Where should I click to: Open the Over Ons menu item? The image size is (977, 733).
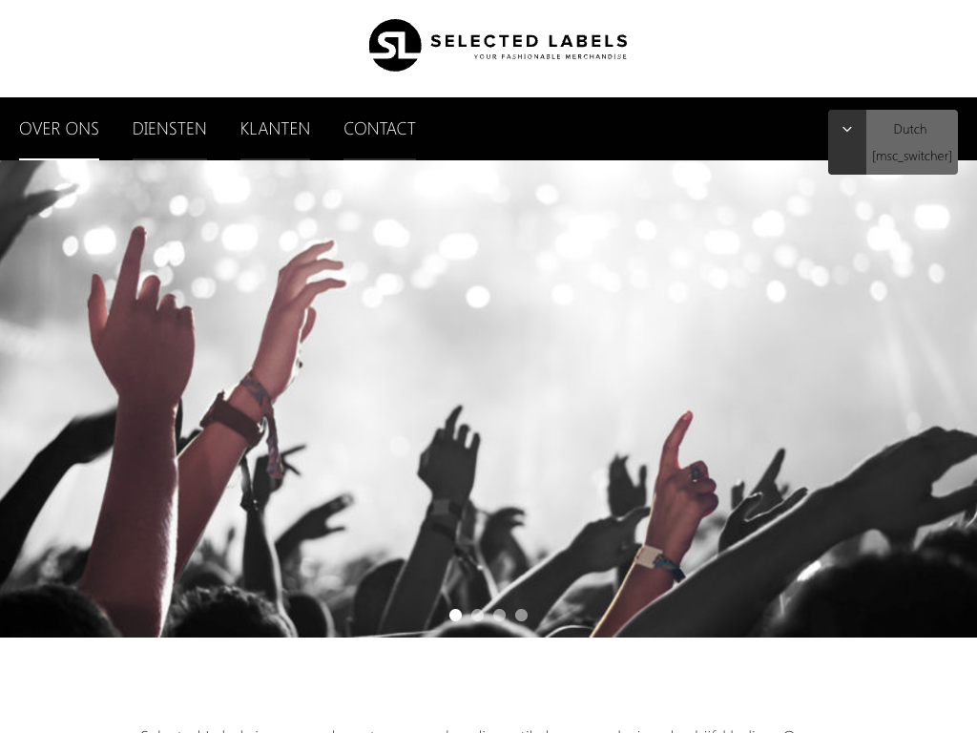tap(59, 129)
